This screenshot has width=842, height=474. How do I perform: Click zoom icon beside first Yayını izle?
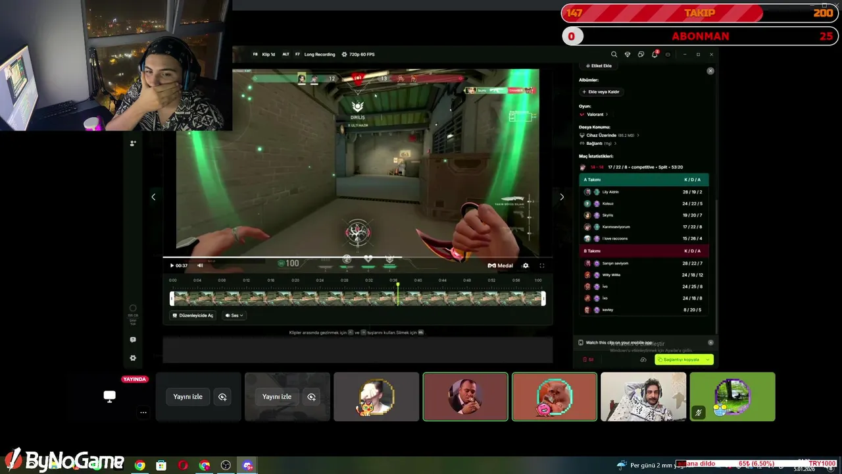[x=222, y=397]
